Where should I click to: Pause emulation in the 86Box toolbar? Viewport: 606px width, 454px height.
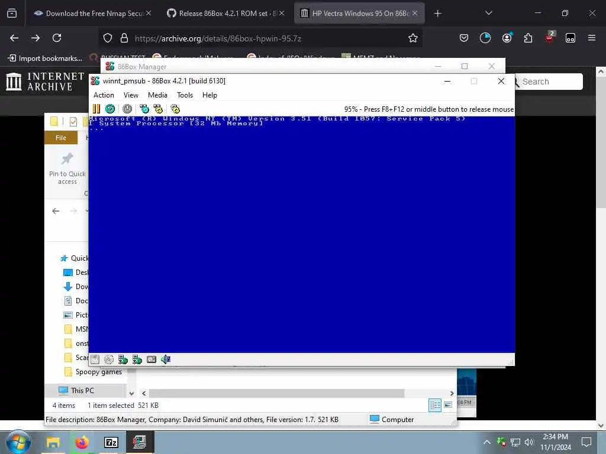click(x=96, y=109)
